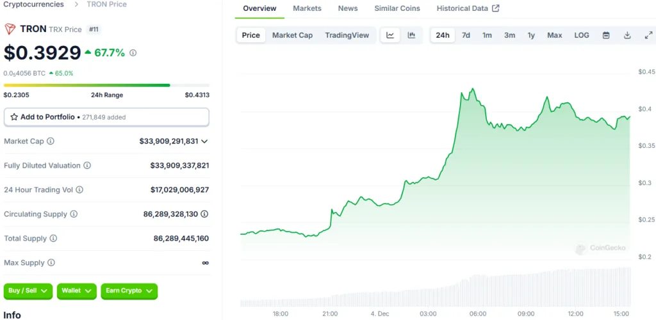This screenshot has height=320, width=656.
Task: Click Add to Portfolio button
Action: pos(106,117)
